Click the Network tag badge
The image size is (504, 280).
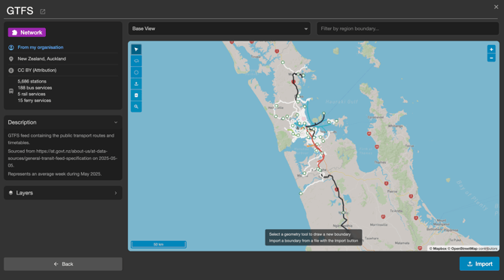point(27,32)
